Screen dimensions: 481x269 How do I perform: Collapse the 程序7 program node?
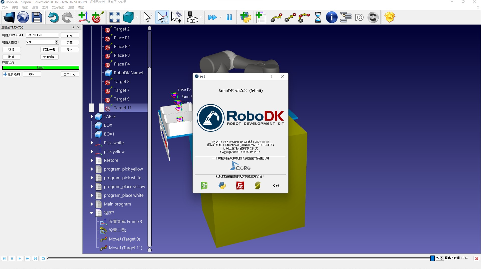[91, 213]
